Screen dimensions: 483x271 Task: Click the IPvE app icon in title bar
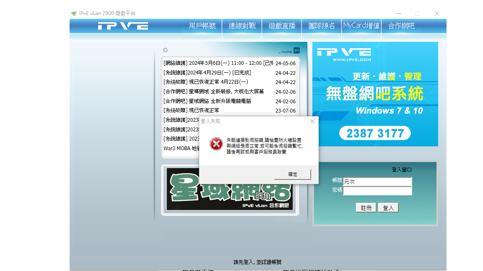click(x=74, y=13)
